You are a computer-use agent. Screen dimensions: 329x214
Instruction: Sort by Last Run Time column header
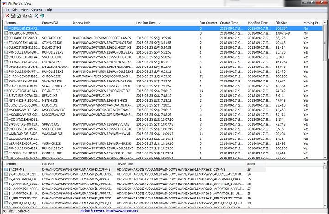click(x=167, y=23)
